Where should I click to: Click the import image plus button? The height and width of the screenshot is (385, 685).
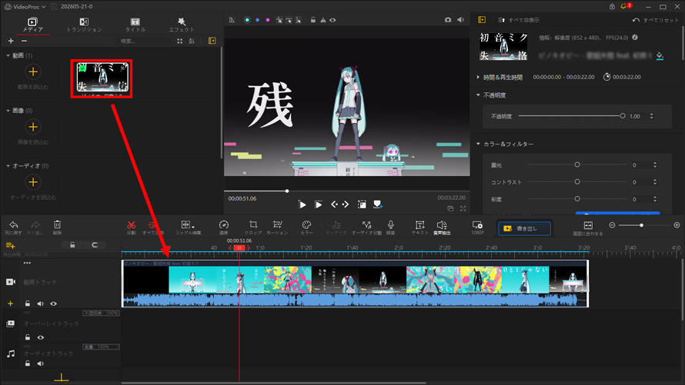click(33, 127)
